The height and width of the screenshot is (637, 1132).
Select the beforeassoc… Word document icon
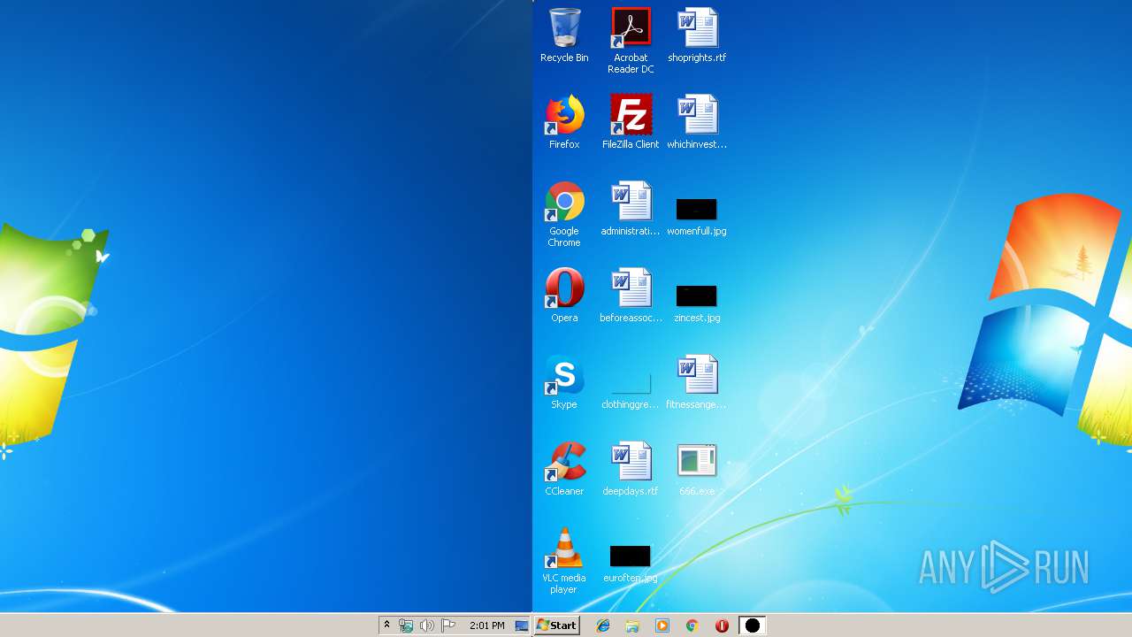[x=631, y=295]
